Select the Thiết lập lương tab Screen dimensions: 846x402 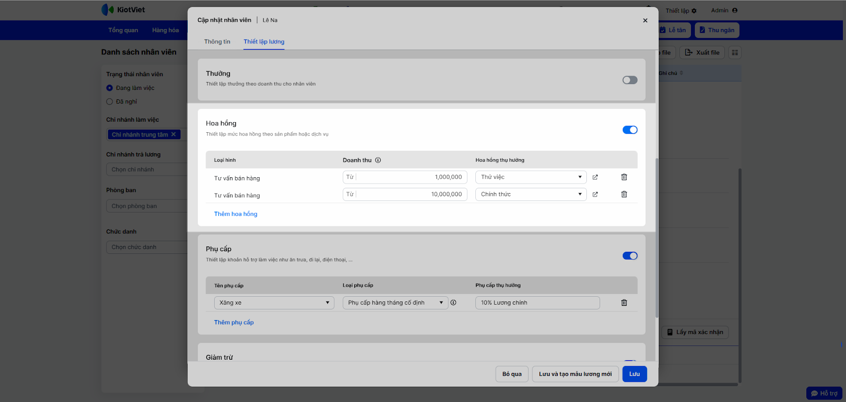(x=264, y=42)
